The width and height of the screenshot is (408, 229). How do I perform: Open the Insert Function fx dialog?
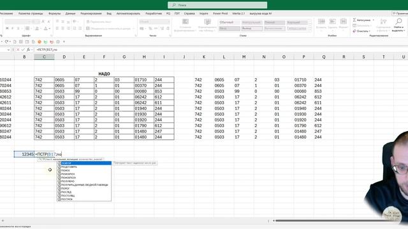(28, 50)
